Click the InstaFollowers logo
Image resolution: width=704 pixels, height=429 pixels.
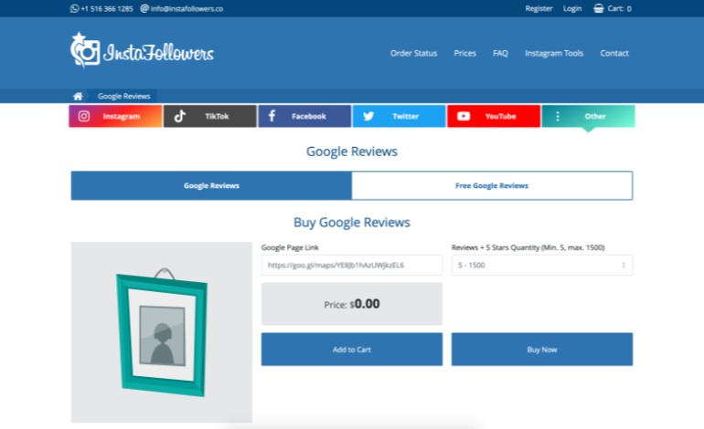pyautogui.click(x=142, y=50)
